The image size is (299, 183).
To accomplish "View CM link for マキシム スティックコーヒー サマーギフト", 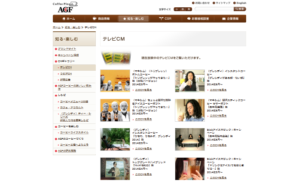I will click(218, 116).
